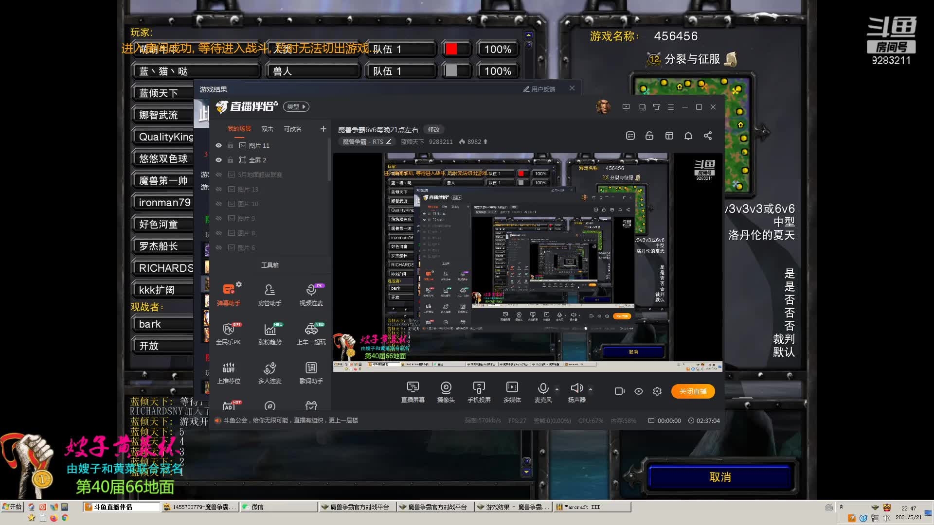Open the settings gear beside 关闭直播

pos(657,391)
